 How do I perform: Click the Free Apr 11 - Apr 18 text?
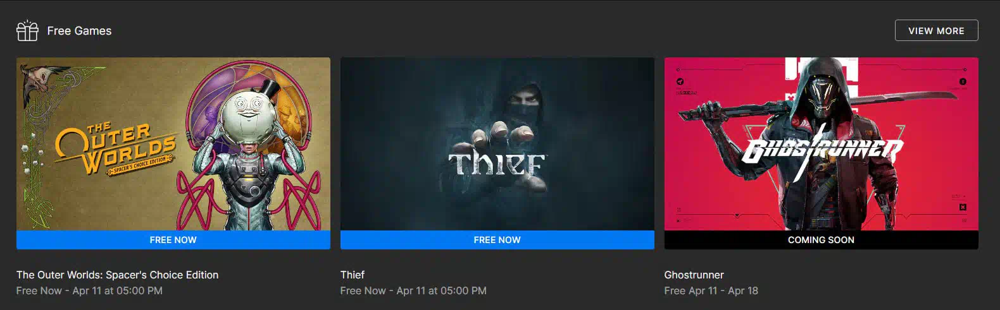coord(711,290)
